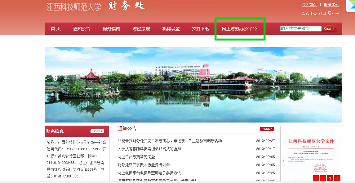The image size is (355, 183).
Task: Click MORE button in 财务信息 panel
Action: pyautogui.click(x=97, y=131)
